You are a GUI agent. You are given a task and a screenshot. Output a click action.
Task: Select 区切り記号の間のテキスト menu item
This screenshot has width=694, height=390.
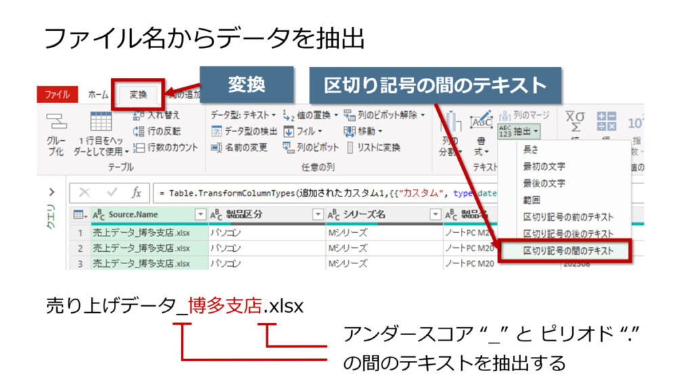(x=568, y=251)
